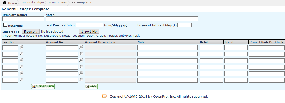The image size is (285, 103).
Task: Open Location lookup magnifier in sixth row
Action: click(21, 79)
